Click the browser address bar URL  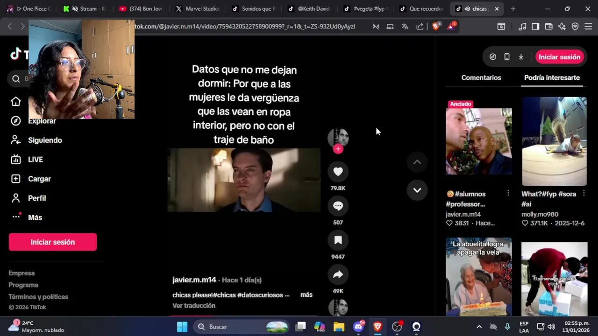pos(245,27)
